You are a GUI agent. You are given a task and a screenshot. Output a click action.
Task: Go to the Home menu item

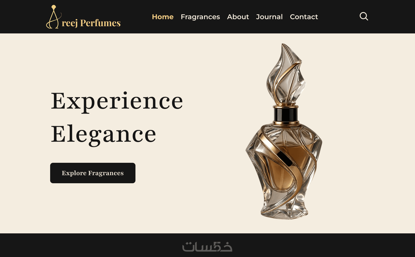tap(163, 17)
